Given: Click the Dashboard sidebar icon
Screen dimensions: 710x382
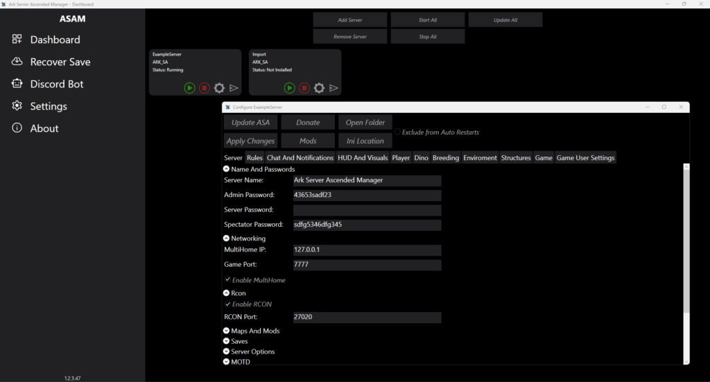Looking at the screenshot, I should [x=17, y=40].
